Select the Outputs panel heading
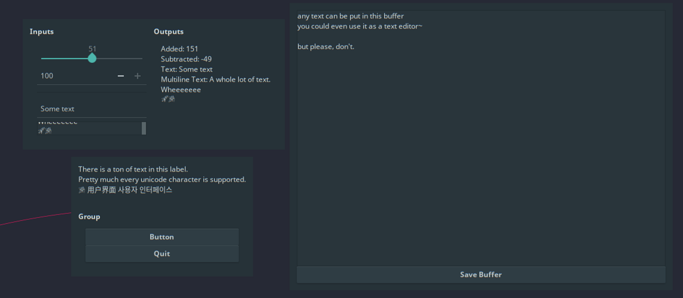Image resolution: width=683 pixels, height=298 pixels. coord(169,32)
